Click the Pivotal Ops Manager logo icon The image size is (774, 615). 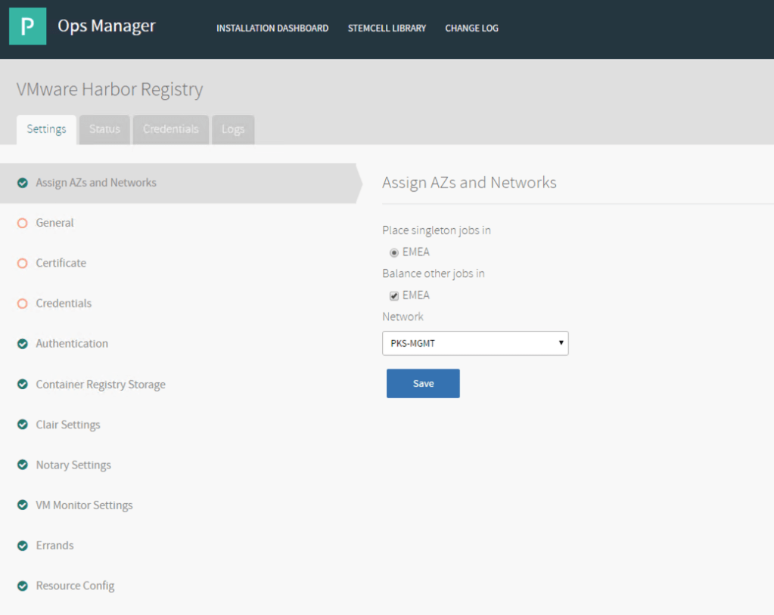[x=27, y=26]
